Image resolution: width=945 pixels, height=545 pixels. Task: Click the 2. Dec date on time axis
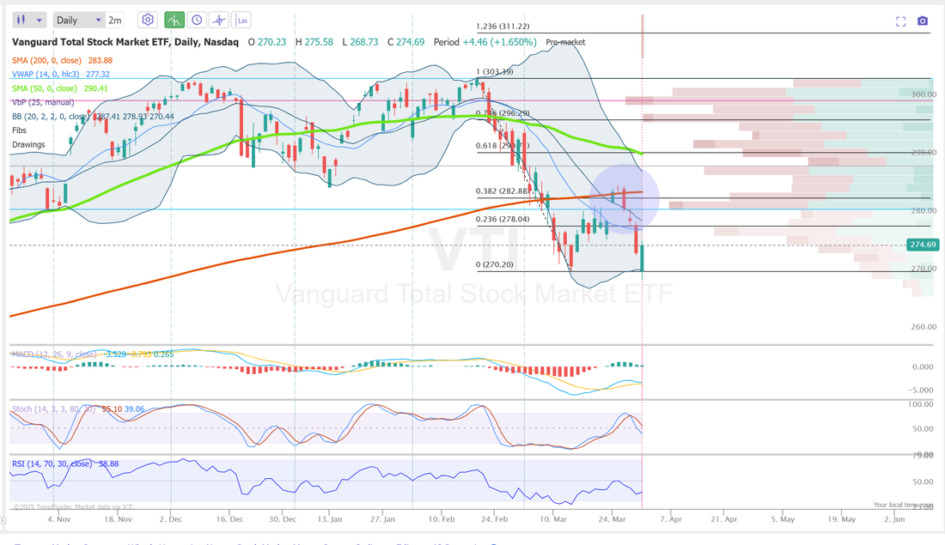171,519
